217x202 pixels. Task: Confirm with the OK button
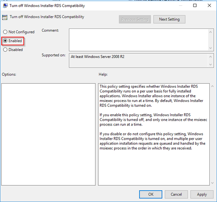[150, 194]
